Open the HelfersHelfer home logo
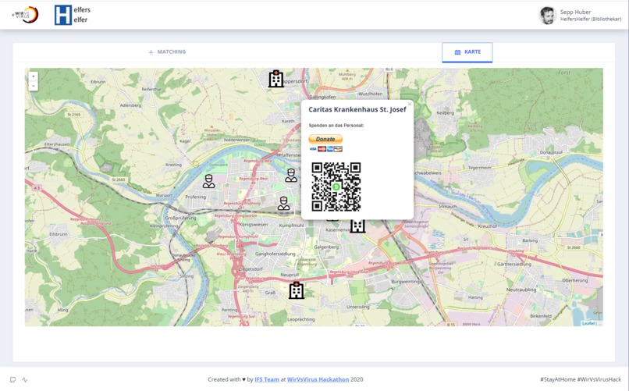The image size is (629, 391). pos(73,16)
